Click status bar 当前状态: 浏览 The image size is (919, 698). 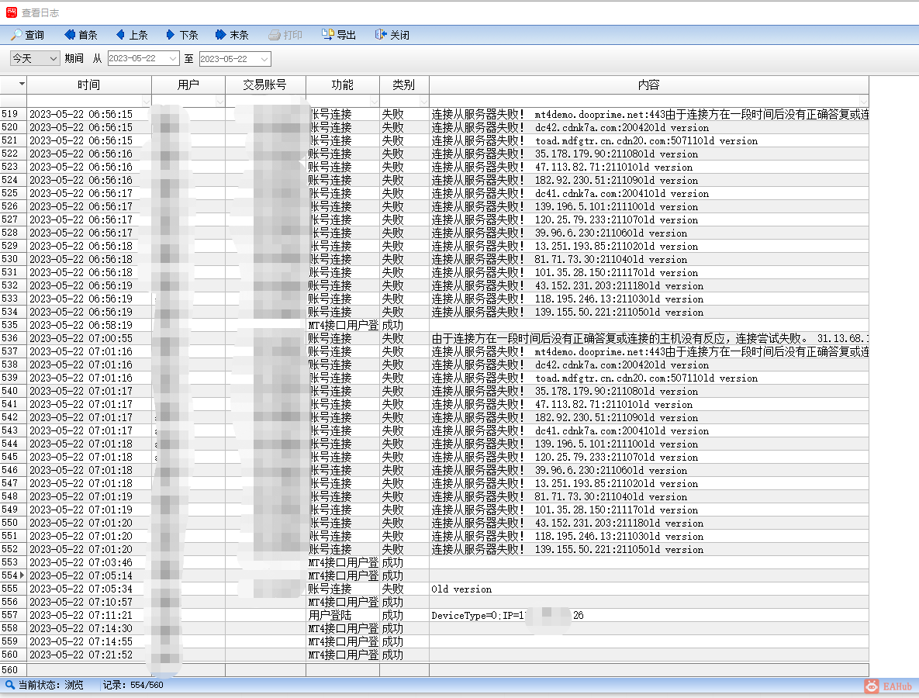coord(44,685)
